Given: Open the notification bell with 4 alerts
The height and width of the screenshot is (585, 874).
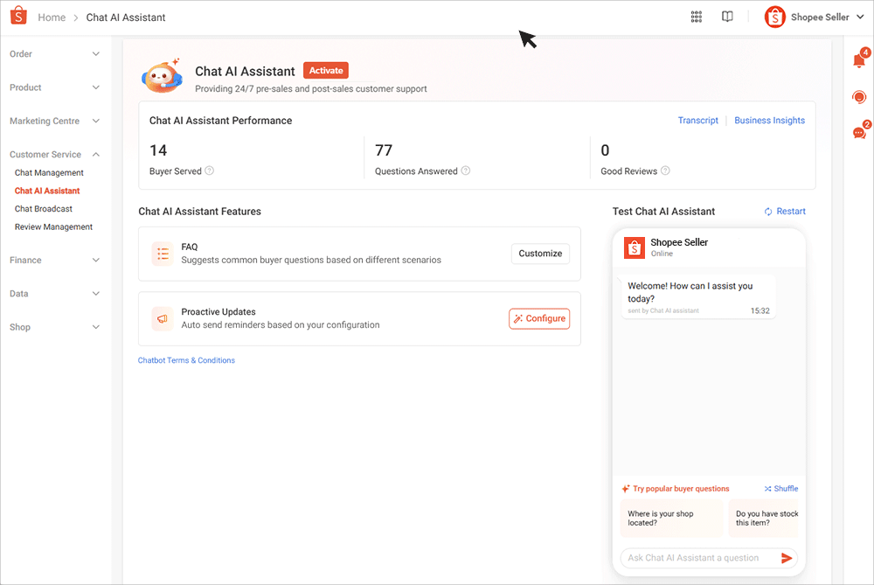Looking at the screenshot, I should coord(857,59).
